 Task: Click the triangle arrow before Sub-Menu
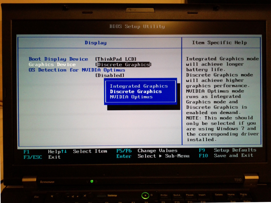click(x=161, y=156)
